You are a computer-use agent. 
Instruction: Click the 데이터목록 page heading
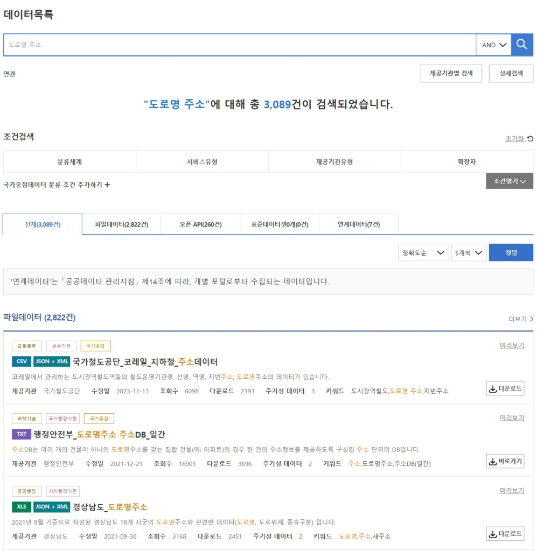click(29, 15)
